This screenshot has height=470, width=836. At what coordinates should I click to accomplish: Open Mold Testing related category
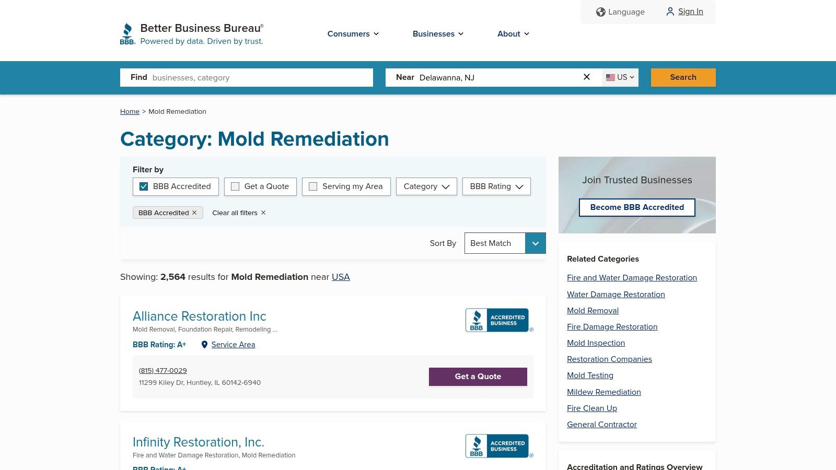590,375
